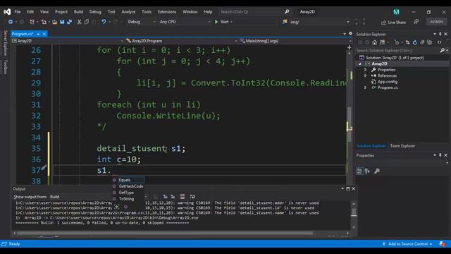Click the Output panel horizontal scrollbar
Screen dimensions: 451x254
[165, 233]
